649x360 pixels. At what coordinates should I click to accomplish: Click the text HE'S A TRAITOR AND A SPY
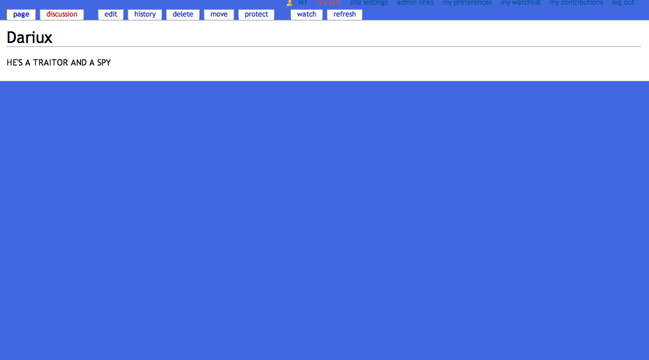click(59, 62)
